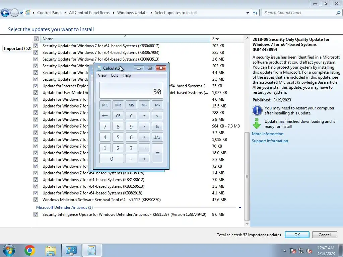
Task: Click the Calculator ± sign key
Action: (144, 116)
